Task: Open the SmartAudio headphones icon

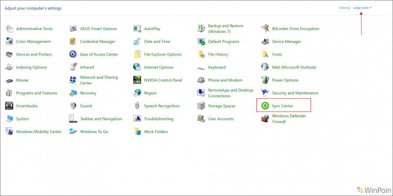Action: tap(9, 106)
